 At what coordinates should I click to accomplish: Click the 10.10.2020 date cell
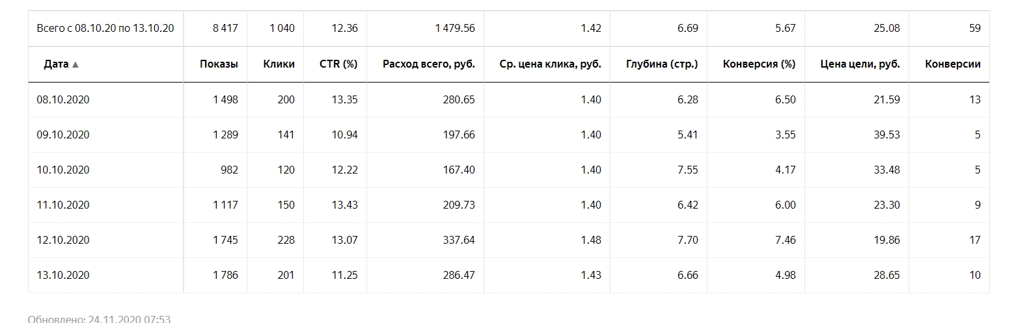point(63,170)
